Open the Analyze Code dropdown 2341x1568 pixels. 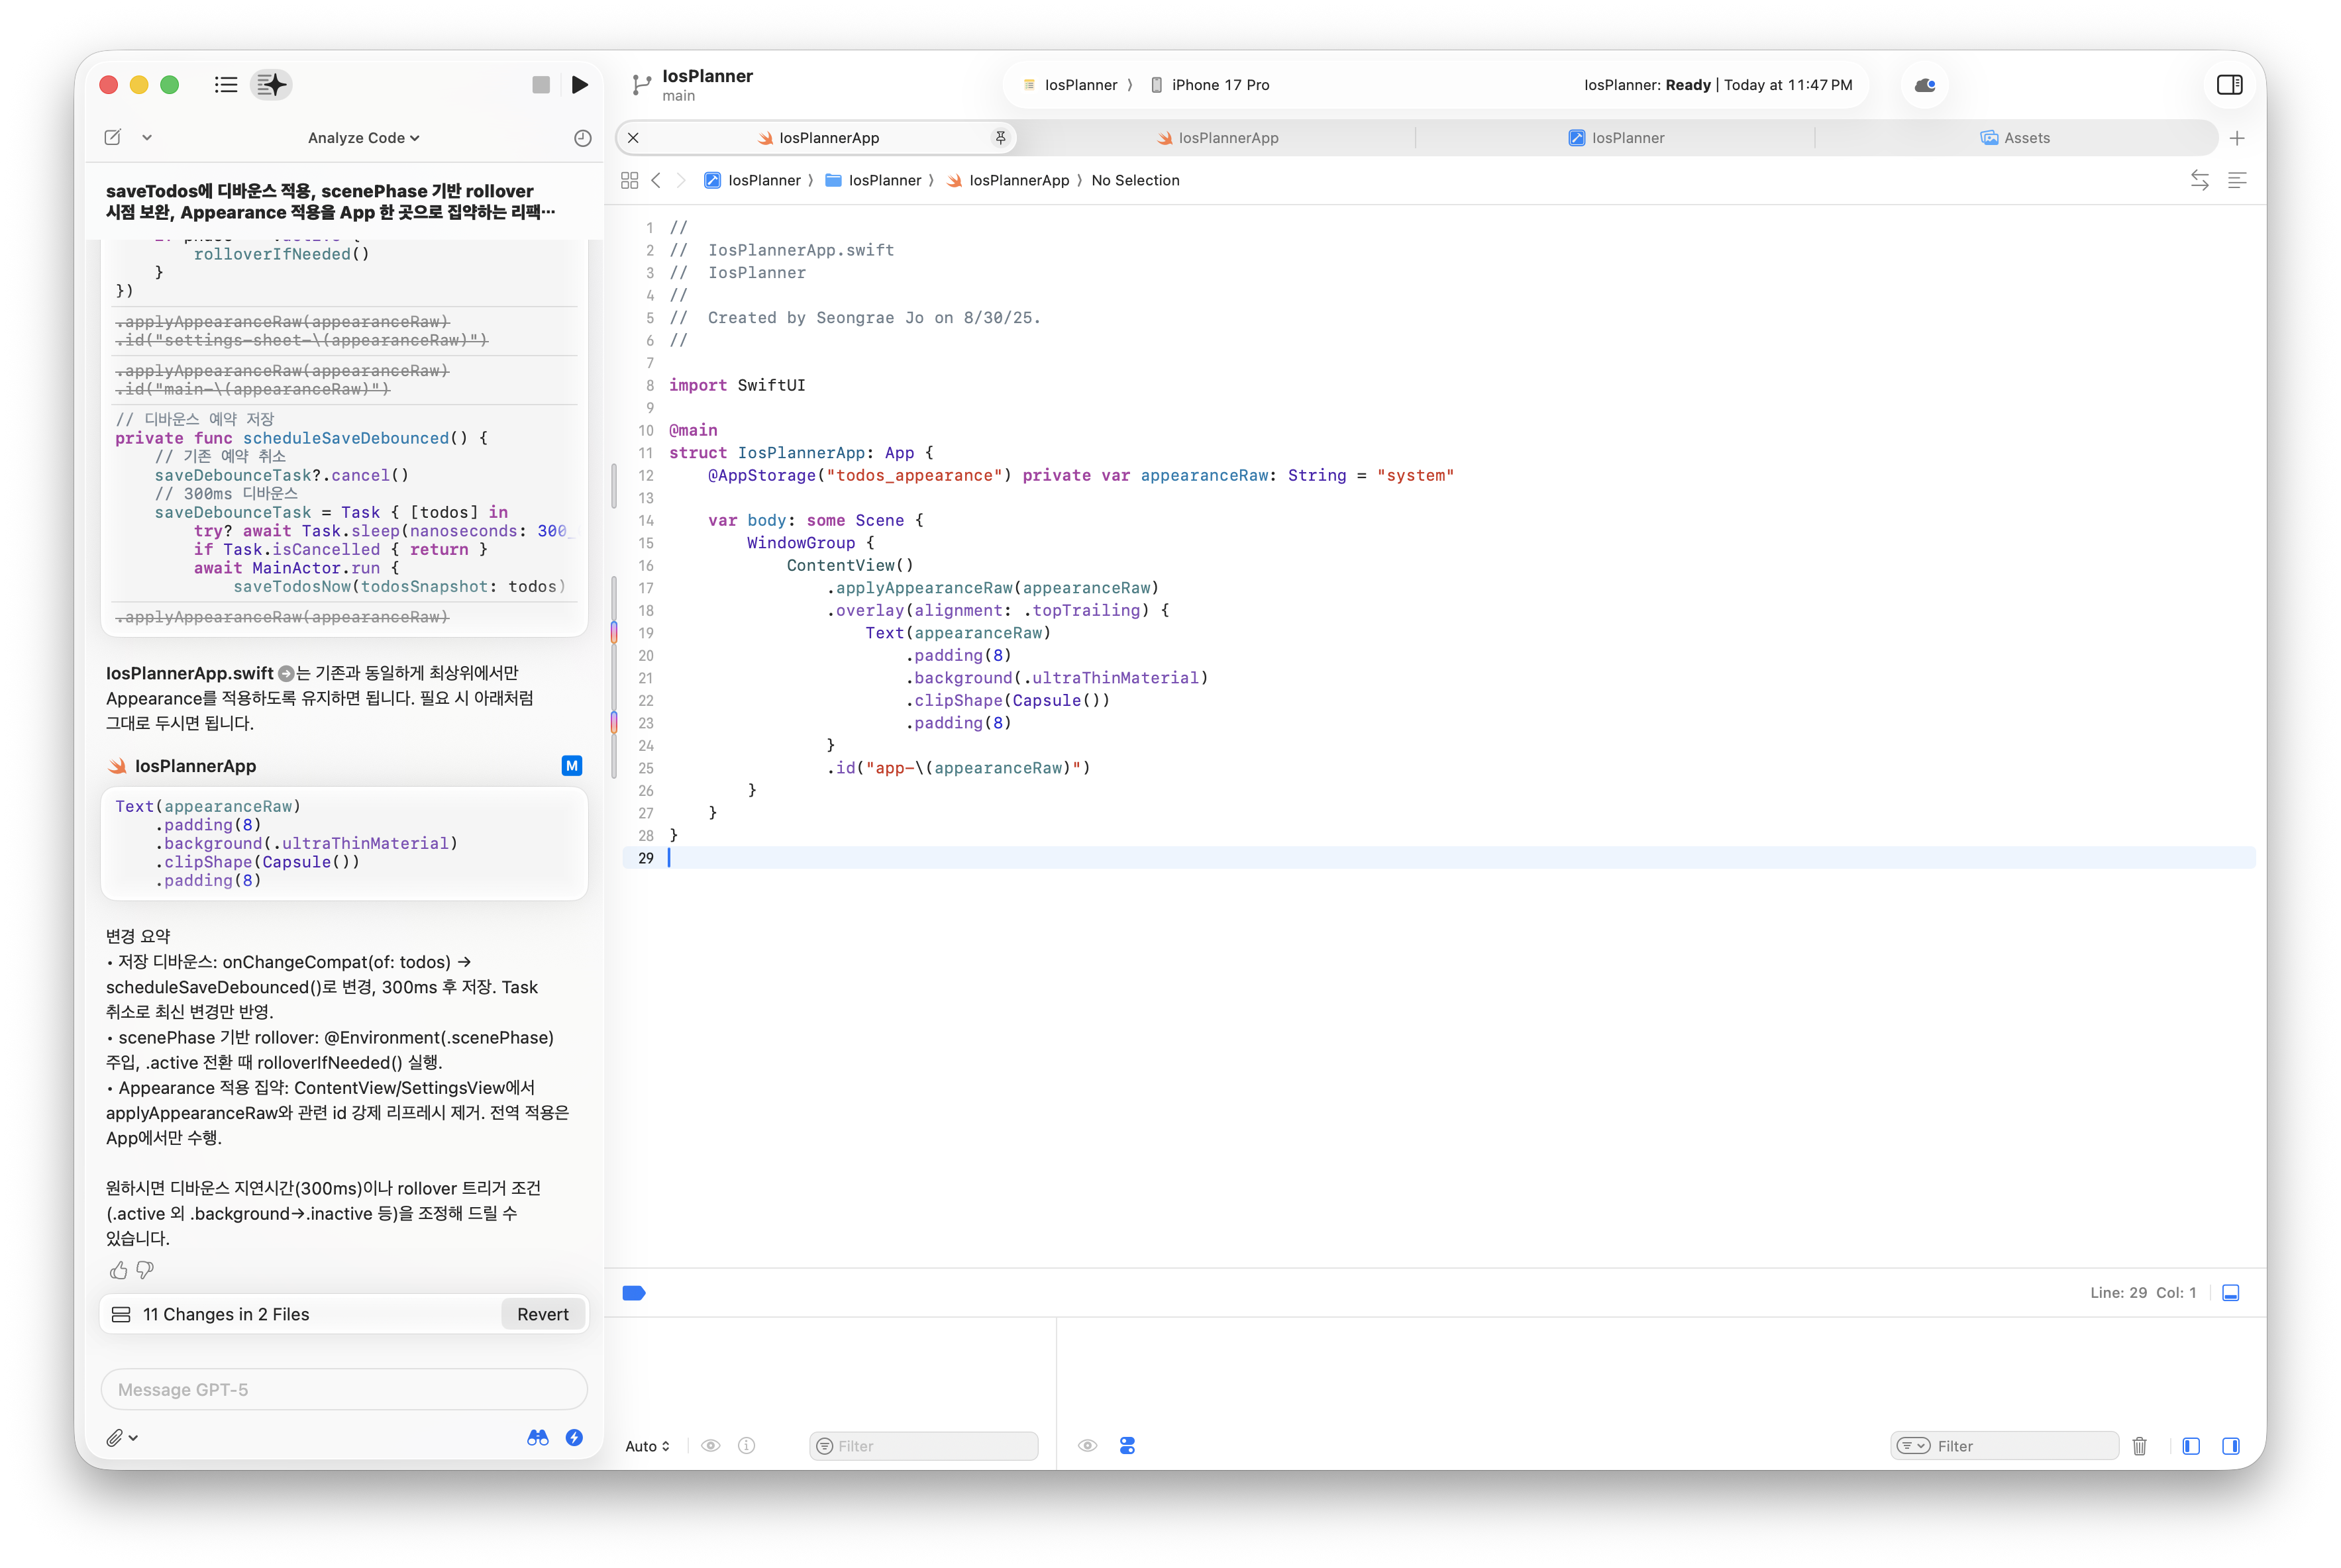click(x=363, y=138)
